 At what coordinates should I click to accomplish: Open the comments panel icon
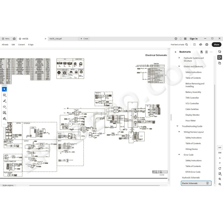(219, 52)
